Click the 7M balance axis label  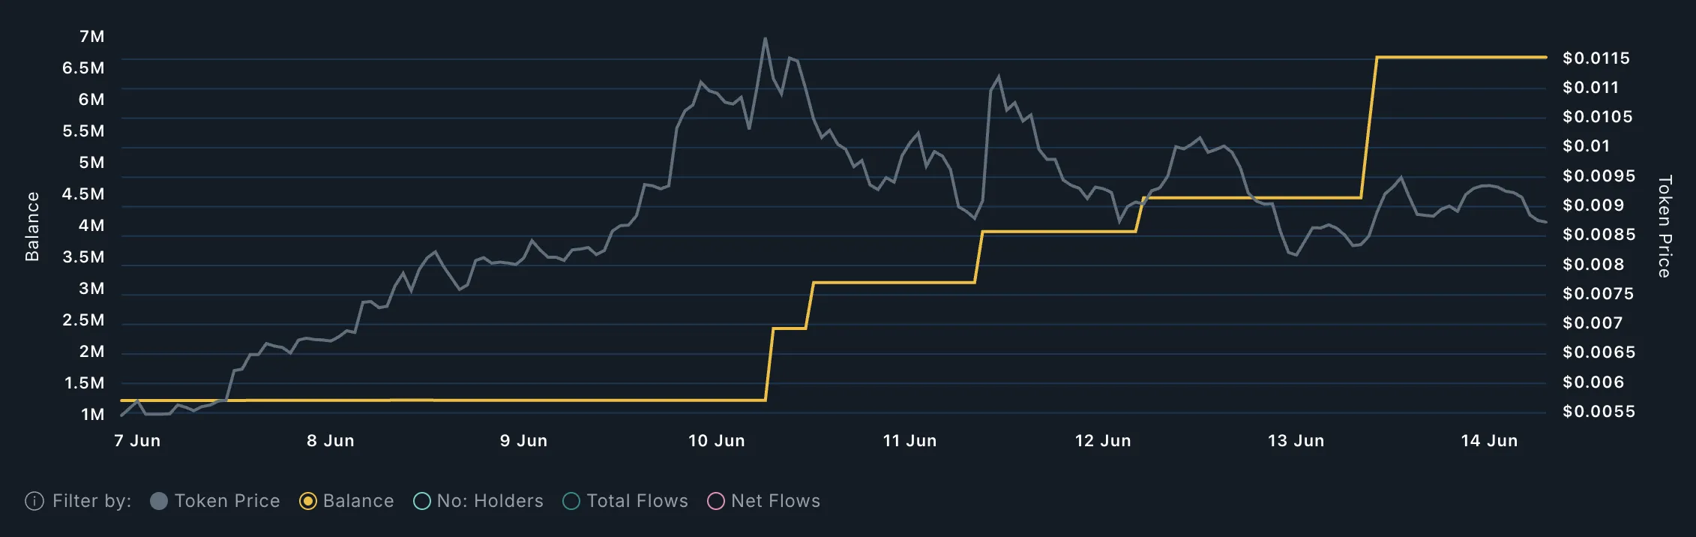pos(91,37)
